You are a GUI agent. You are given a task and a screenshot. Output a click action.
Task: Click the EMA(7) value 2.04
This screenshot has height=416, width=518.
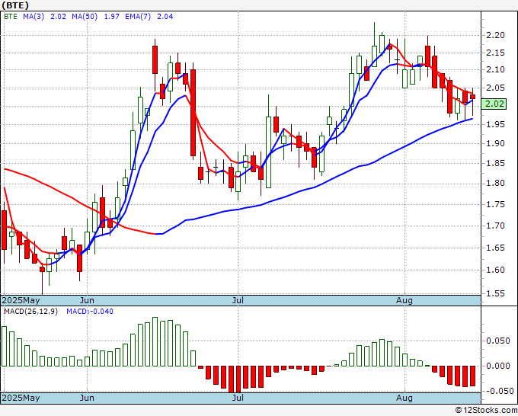pos(165,17)
